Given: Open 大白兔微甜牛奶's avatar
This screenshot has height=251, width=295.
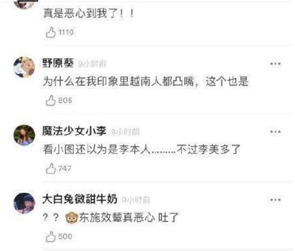Looking at the screenshot, I should click(24, 203).
